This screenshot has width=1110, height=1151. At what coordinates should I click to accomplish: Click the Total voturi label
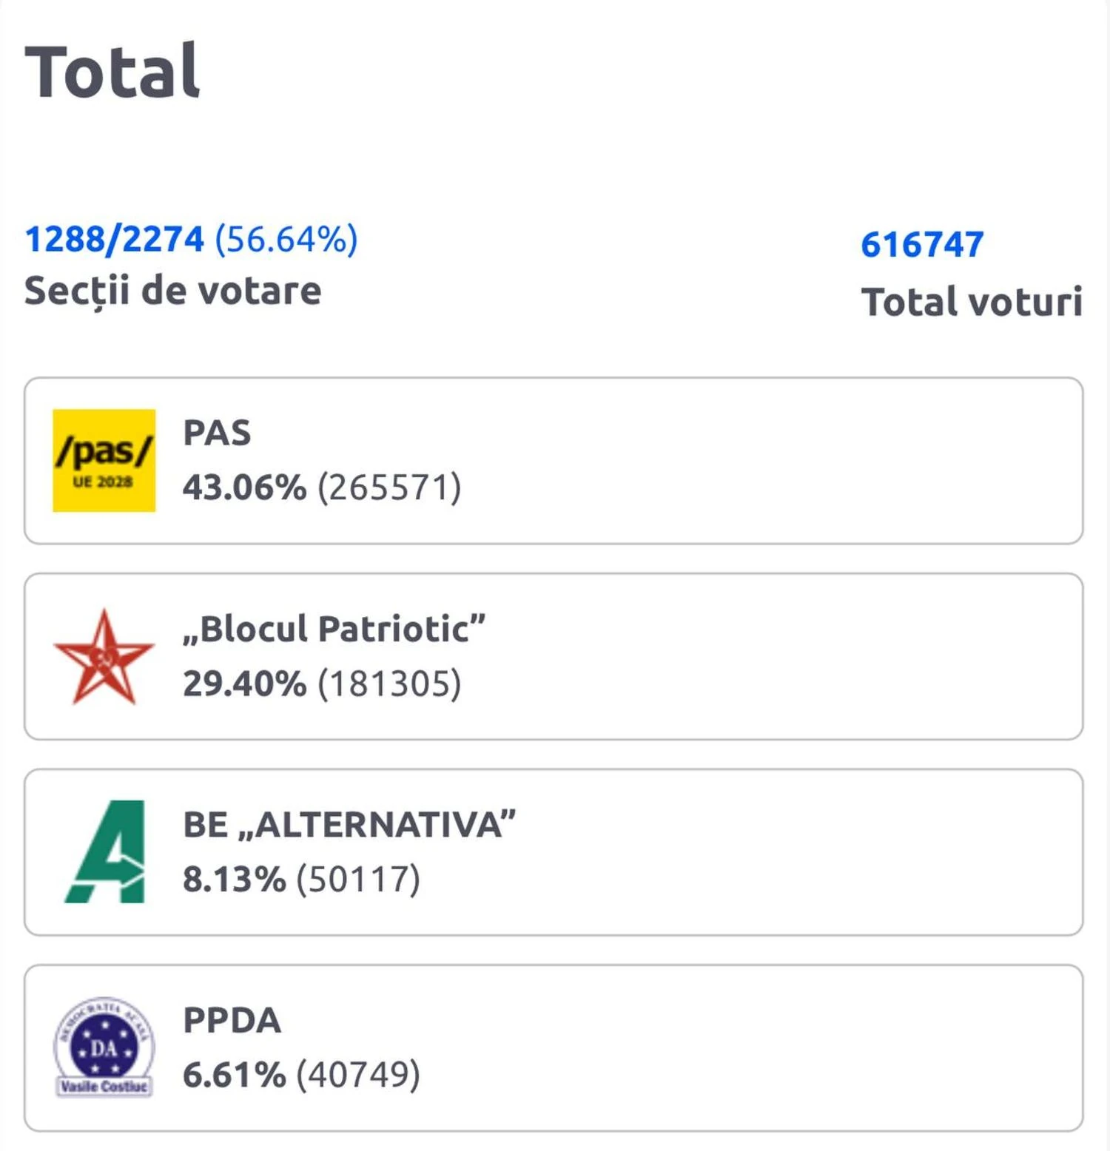click(x=972, y=302)
